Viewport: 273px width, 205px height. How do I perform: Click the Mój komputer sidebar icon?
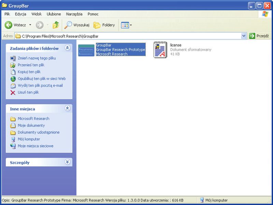tap(13, 139)
